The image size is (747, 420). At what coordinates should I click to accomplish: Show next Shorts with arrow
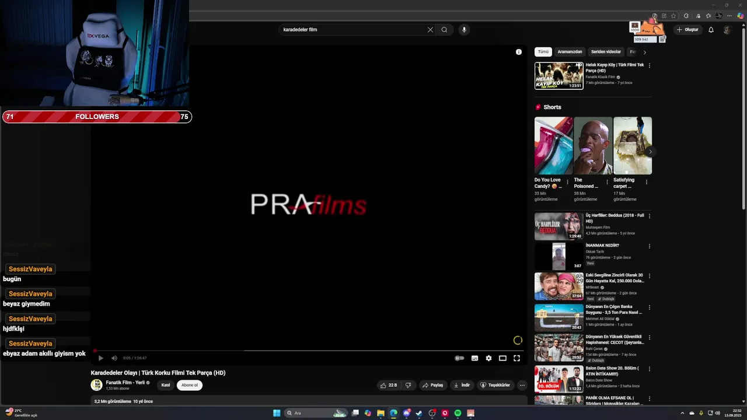pos(650,152)
